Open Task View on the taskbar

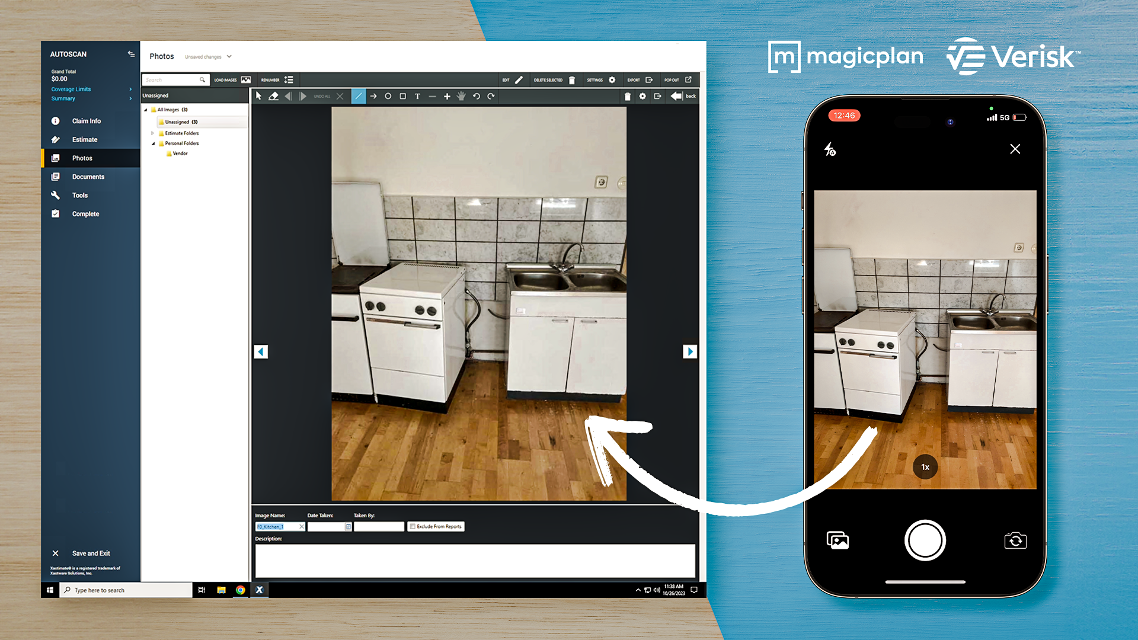click(202, 590)
